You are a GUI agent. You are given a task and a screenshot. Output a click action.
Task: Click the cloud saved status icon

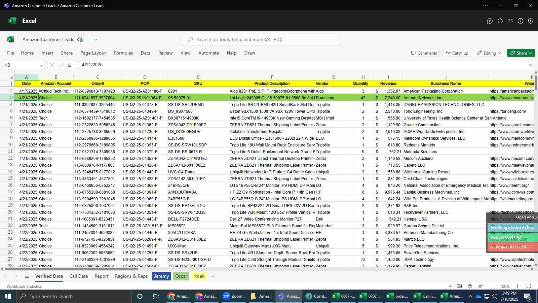coord(80,39)
